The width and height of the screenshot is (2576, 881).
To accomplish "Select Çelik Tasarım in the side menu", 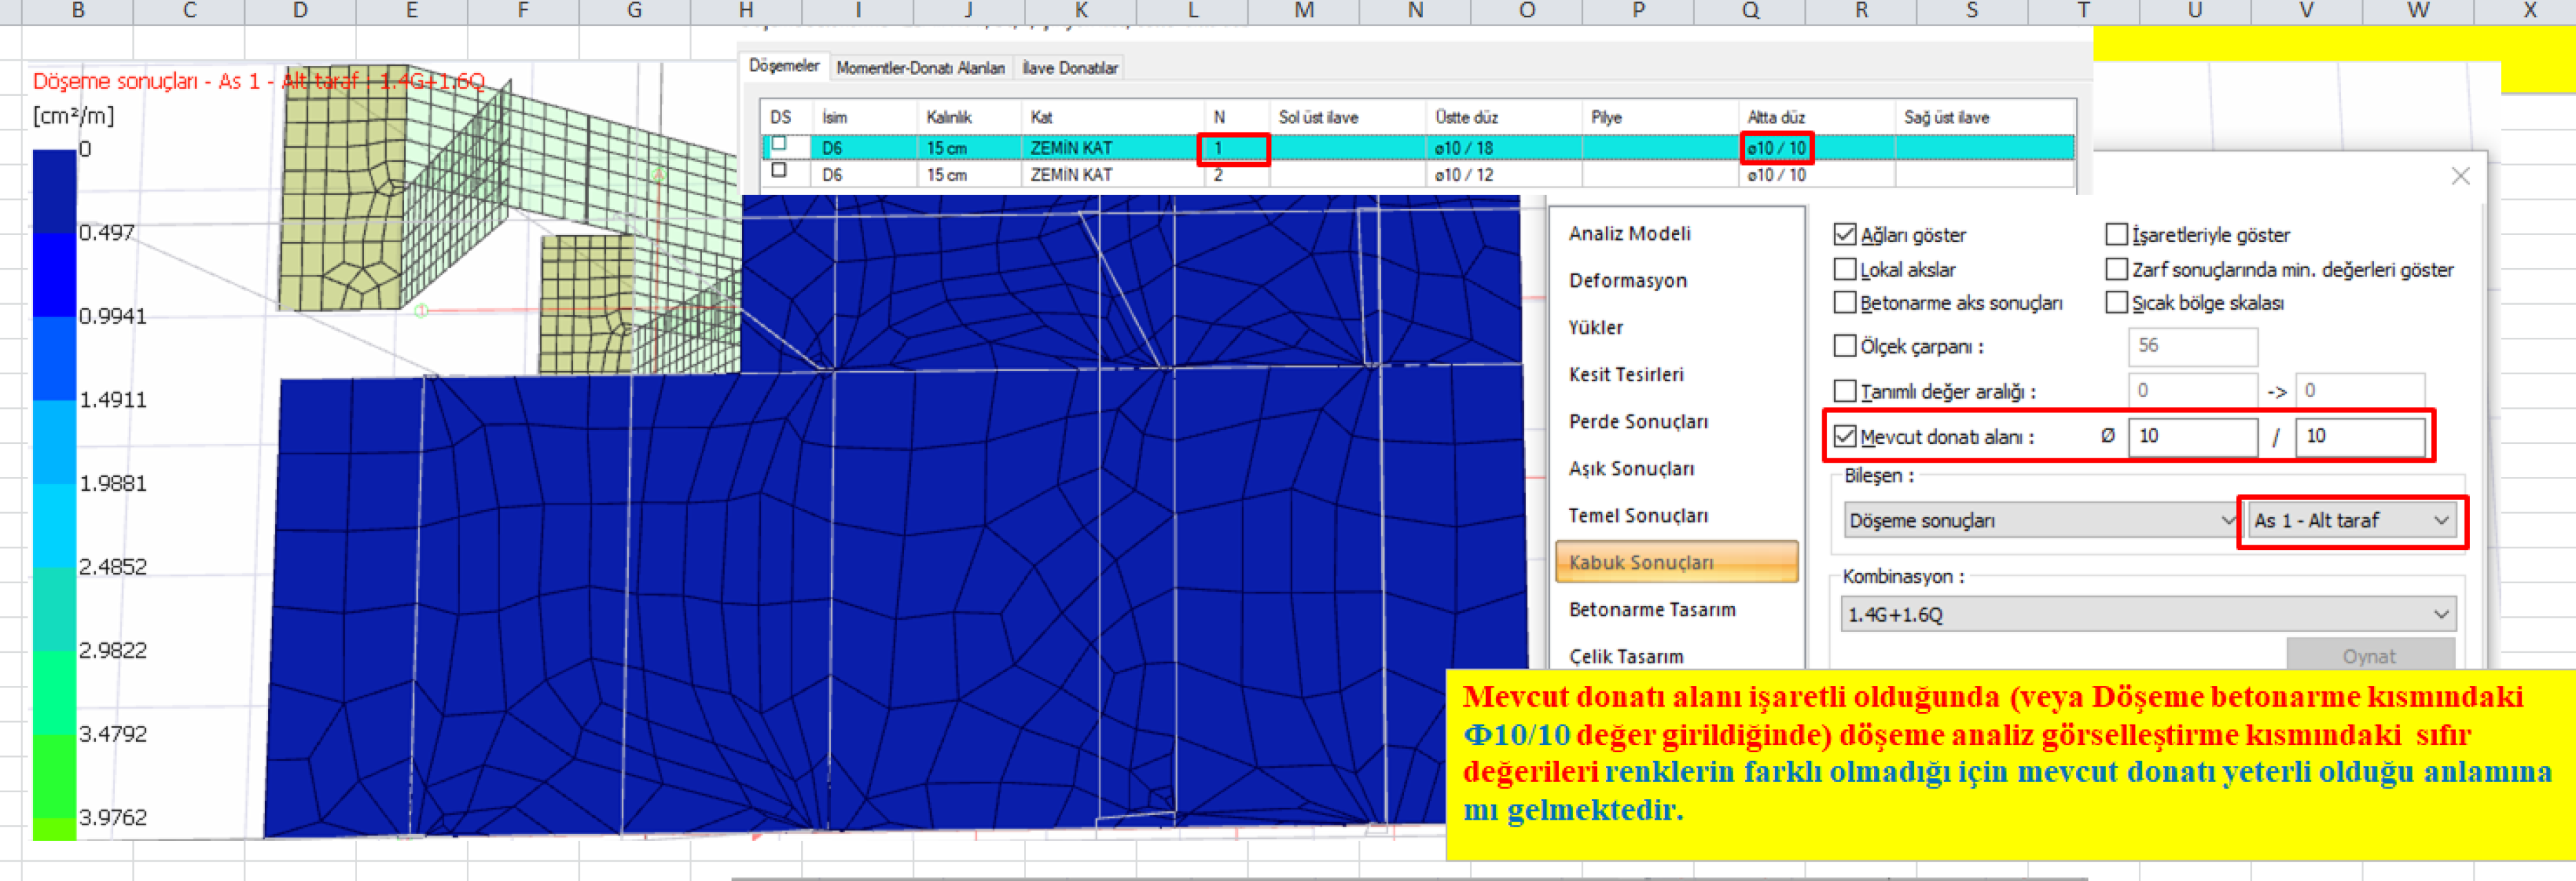I will [1626, 656].
